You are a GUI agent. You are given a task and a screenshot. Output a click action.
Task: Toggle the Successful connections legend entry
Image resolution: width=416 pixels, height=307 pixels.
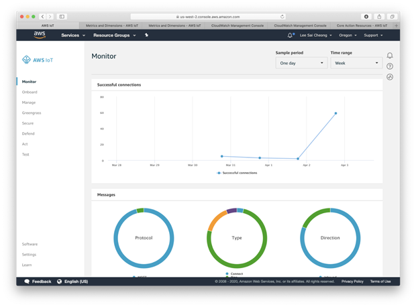tap(237, 173)
